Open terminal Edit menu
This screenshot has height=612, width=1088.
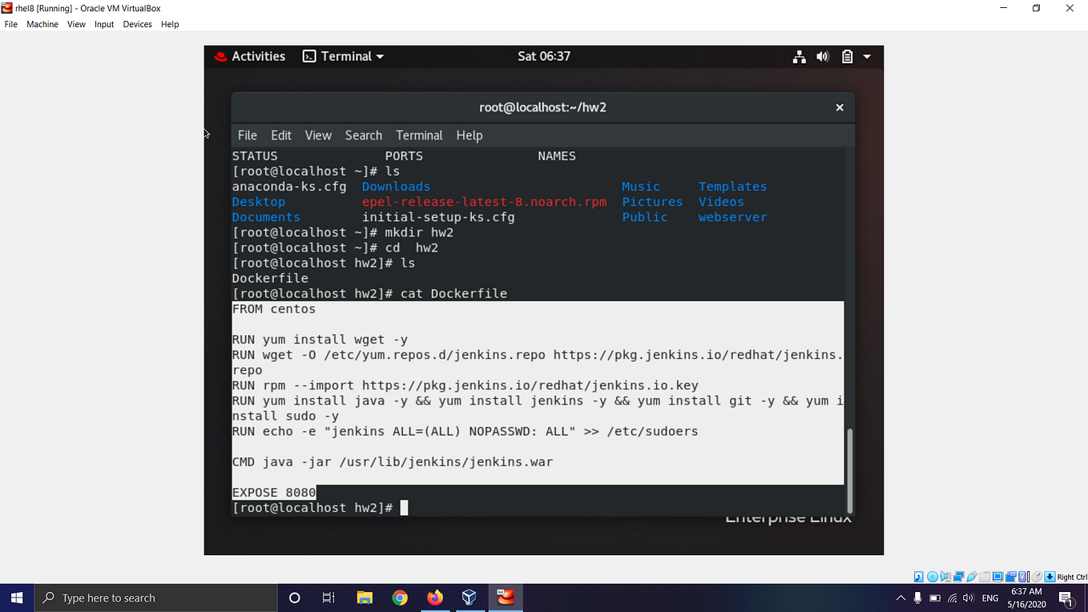click(281, 135)
